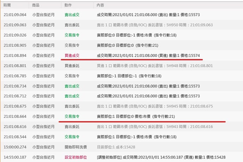Click the 內容 column header
Image resolution: width=243 pixels, height=162 pixels.
(100, 5)
